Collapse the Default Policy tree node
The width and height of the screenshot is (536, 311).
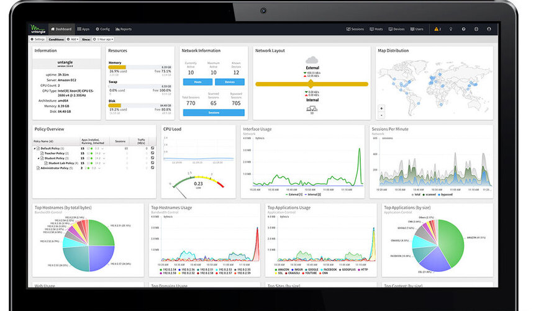[x=35, y=148]
